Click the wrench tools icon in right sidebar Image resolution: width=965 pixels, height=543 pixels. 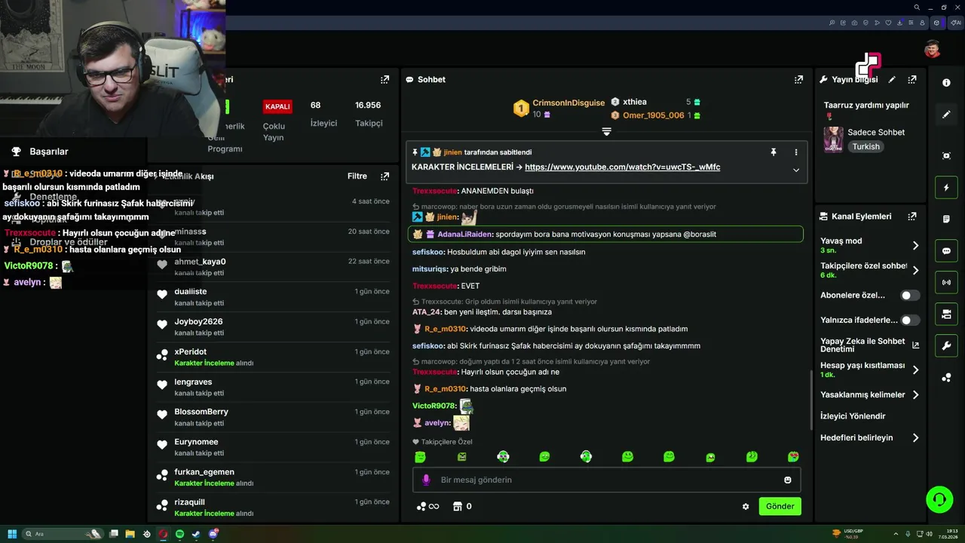click(946, 346)
